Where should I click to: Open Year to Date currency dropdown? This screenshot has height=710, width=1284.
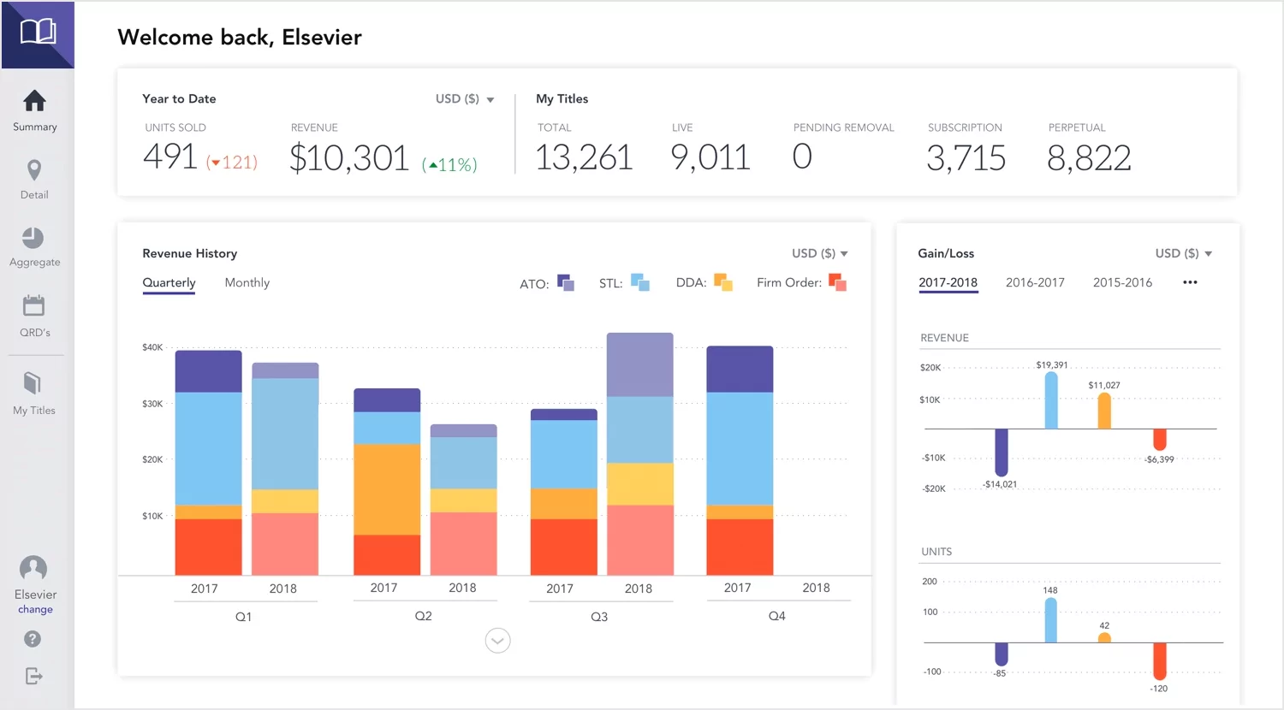click(465, 99)
